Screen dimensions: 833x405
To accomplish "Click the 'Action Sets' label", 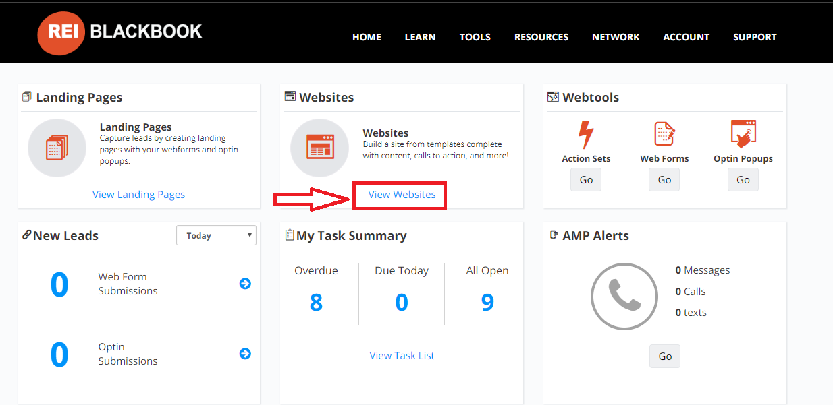I will pos(586,159).
